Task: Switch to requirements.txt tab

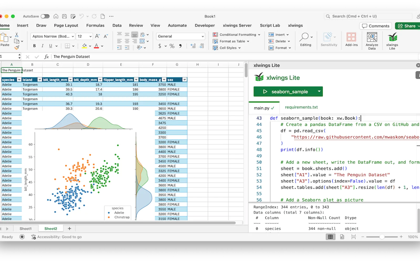Action: click(x=301, y=107)
